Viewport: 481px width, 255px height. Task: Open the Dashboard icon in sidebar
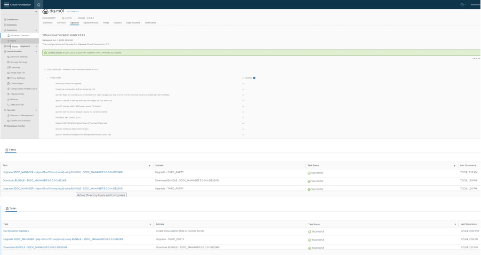pyautogui.click(x=5, y=20)
